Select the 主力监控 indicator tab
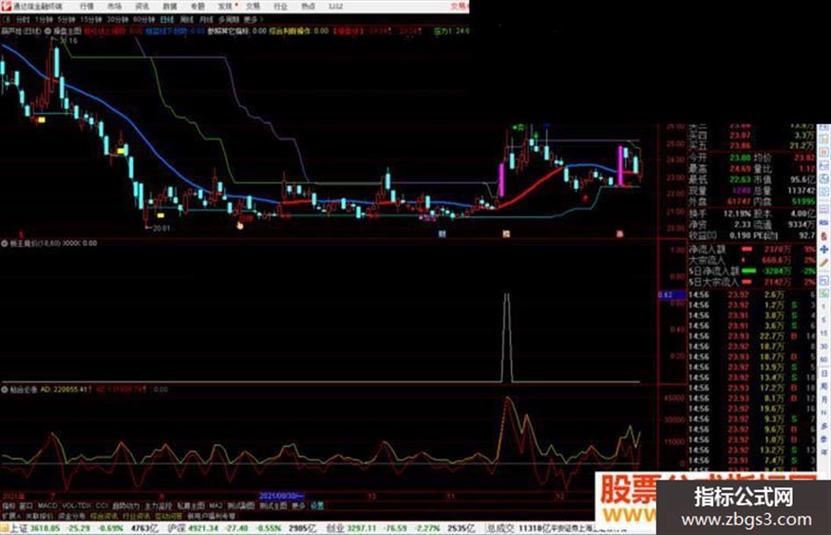The image size is (831, 535). [158, 506]
